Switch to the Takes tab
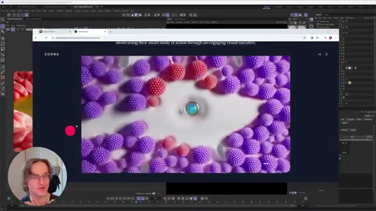This screenshot has width=376, height=211. tap(327, 15)
